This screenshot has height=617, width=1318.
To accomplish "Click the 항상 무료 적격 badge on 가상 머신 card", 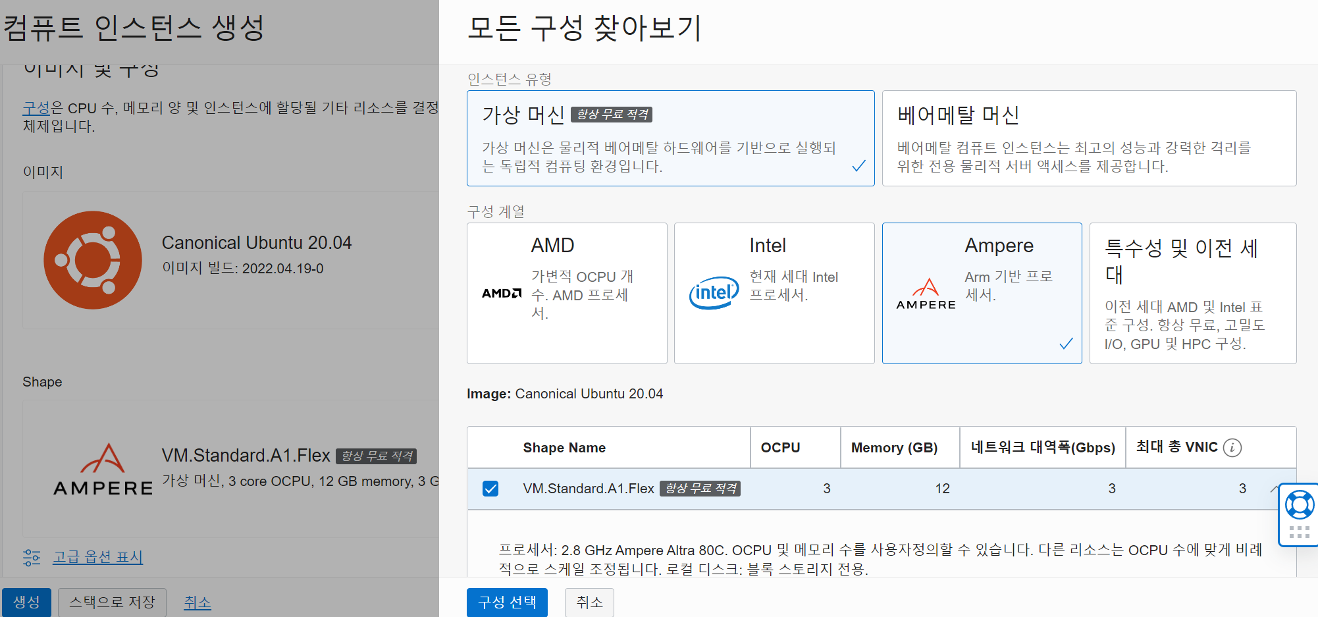I will [x=612, y=115].
